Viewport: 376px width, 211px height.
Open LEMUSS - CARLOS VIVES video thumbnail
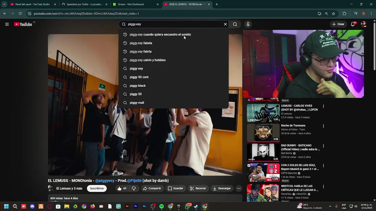(x=263, y=113)
